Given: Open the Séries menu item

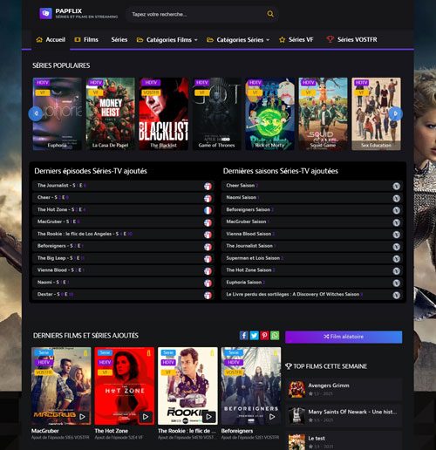Looking at the screenshot, I should (119, 39).
